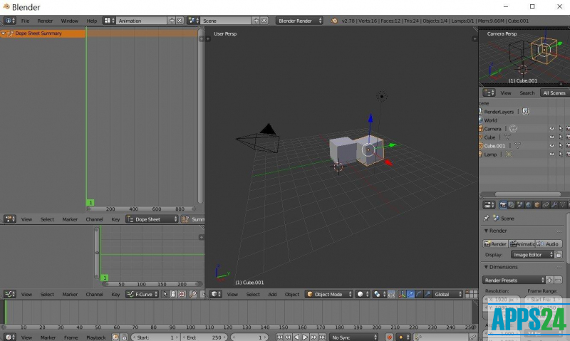Add a new screen layout with plus
The width and height of the screenshot is (570, 341).
[172, 21]
